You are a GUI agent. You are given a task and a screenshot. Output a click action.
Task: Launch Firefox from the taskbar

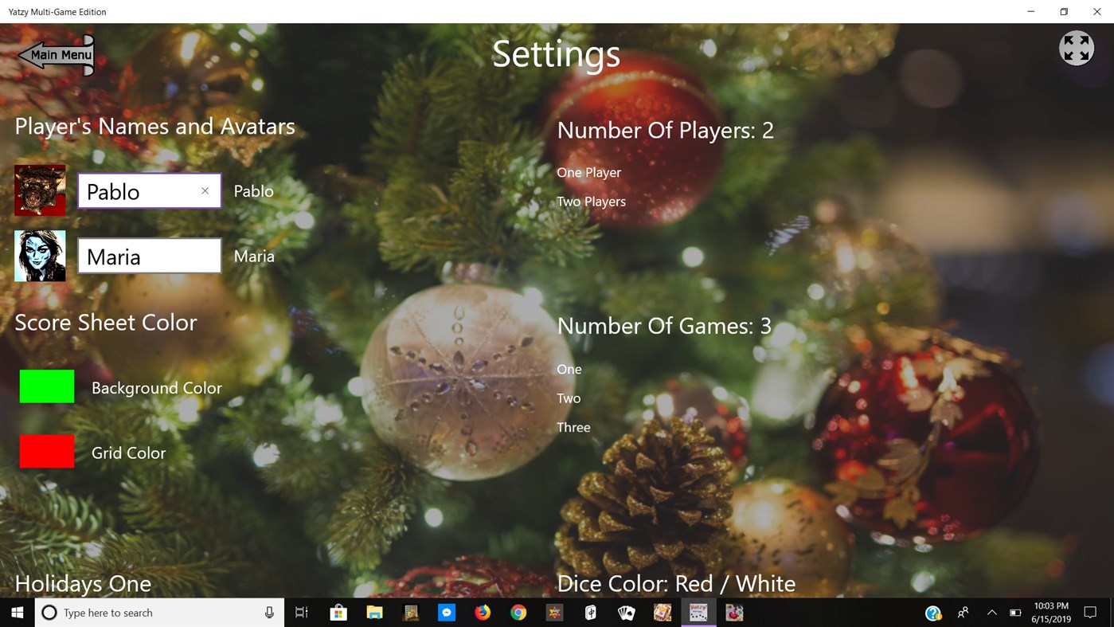pos(481,612)
